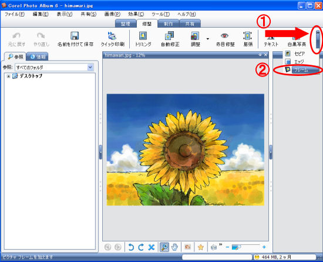Open the bottom toolbar overflow chevron

pyautogui.click(x=221, y=245)
